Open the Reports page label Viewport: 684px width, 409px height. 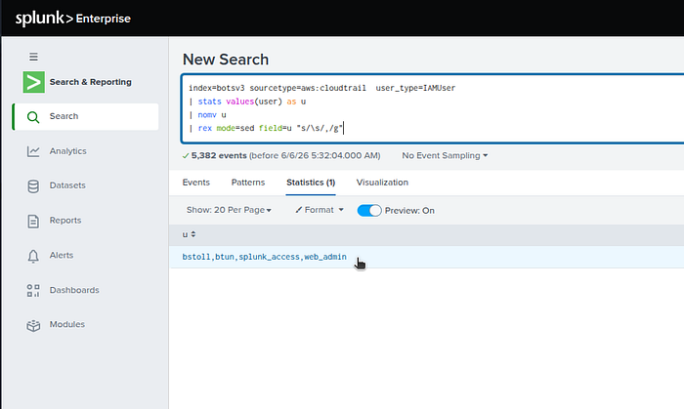[65, 220]
